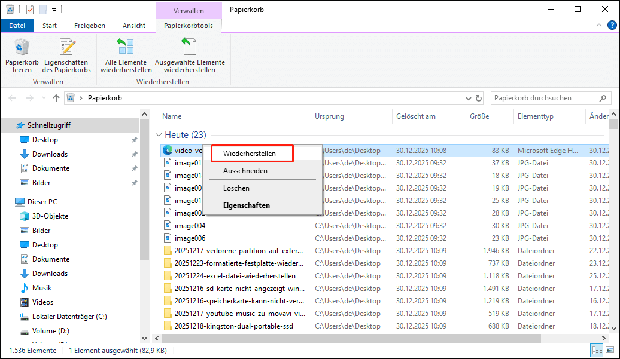Click file list vertical scrollbar down arrow
The height and width of the screenshot is (359, 620).
(x=613, y=328)
